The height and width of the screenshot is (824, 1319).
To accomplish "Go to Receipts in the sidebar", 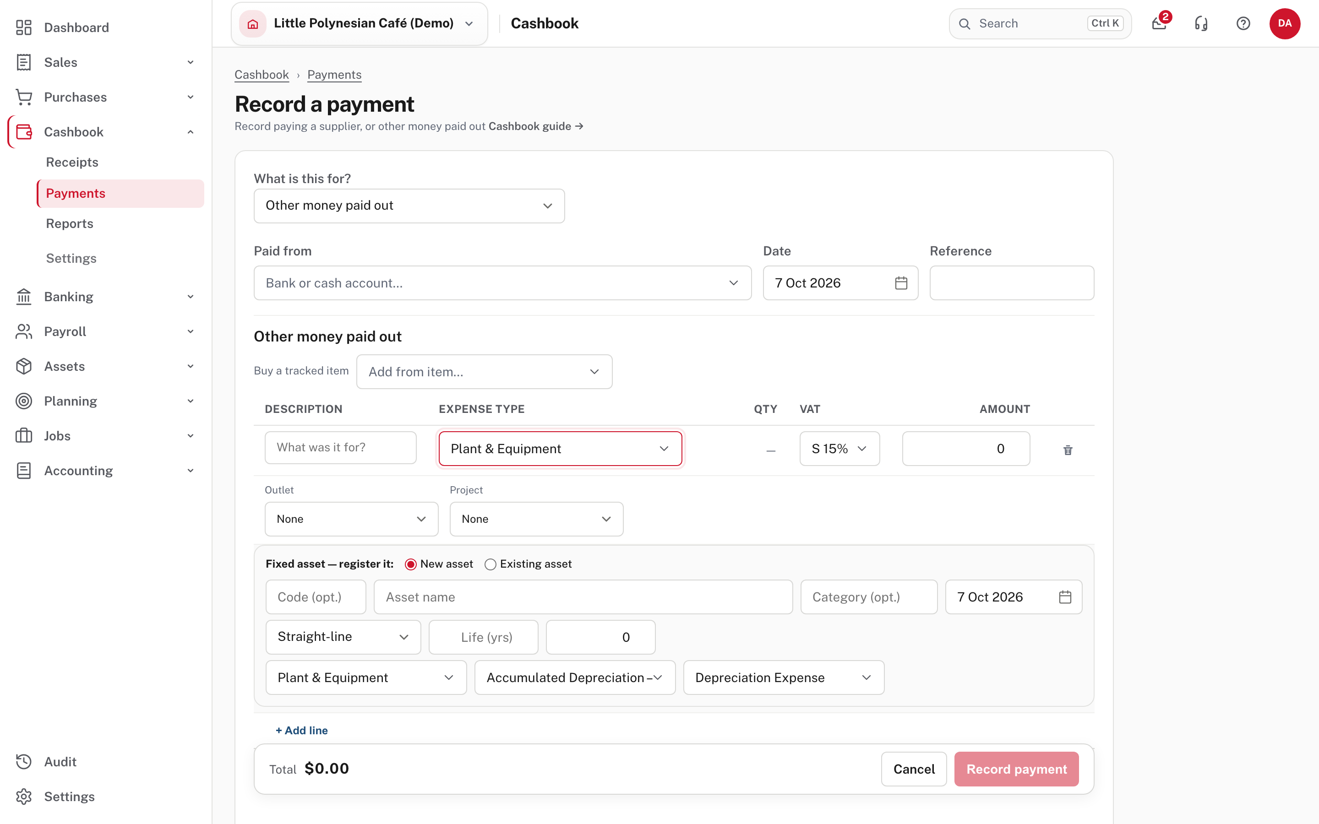I will pos(72,162).
